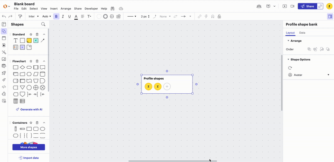The image size is (334, 162).
Task: Open the Inter font dropdown
Action: click(34, 16)
